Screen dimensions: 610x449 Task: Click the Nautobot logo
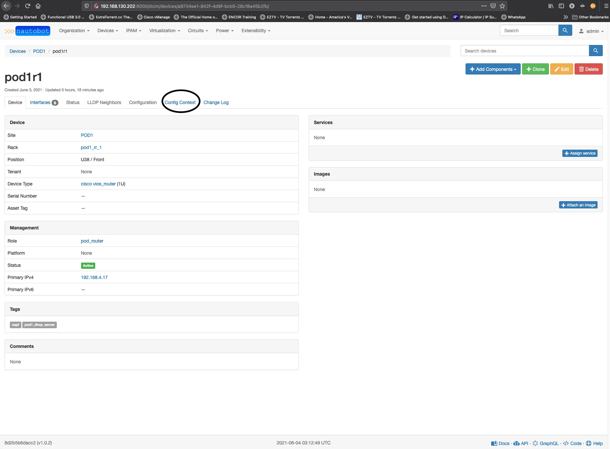click(28, 31)
